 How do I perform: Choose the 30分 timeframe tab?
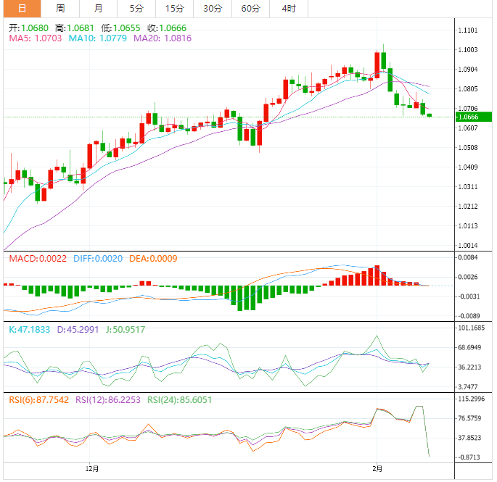pyautogui.click(x=213, y=9)
